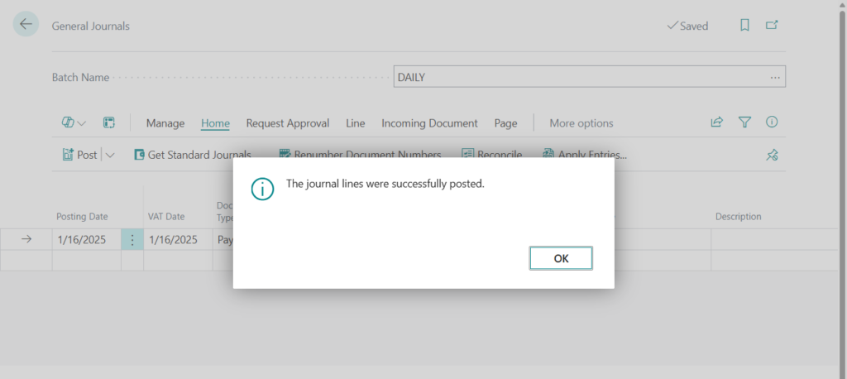
Task: Click the pin action bar icon
Action: pos(772,155)
